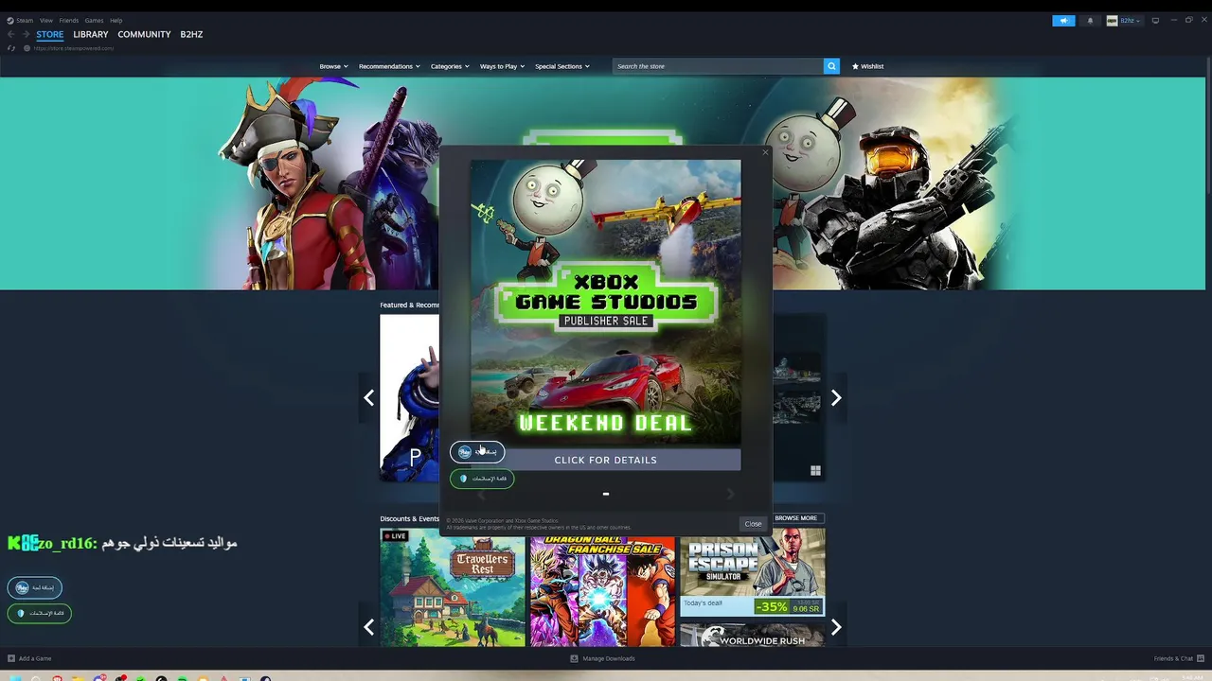Click the Xbox Game Studios sale poster
This screenshot has height=681, width=1212.
[606, 303]
